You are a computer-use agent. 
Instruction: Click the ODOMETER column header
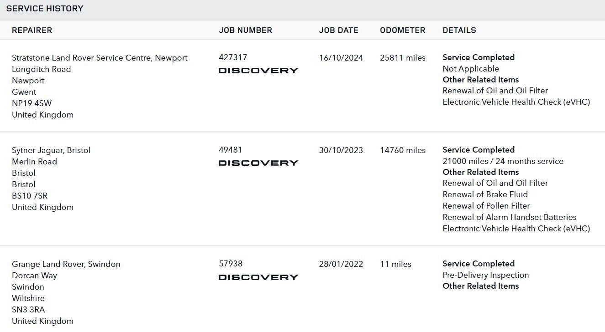click(x=403, y=30)
